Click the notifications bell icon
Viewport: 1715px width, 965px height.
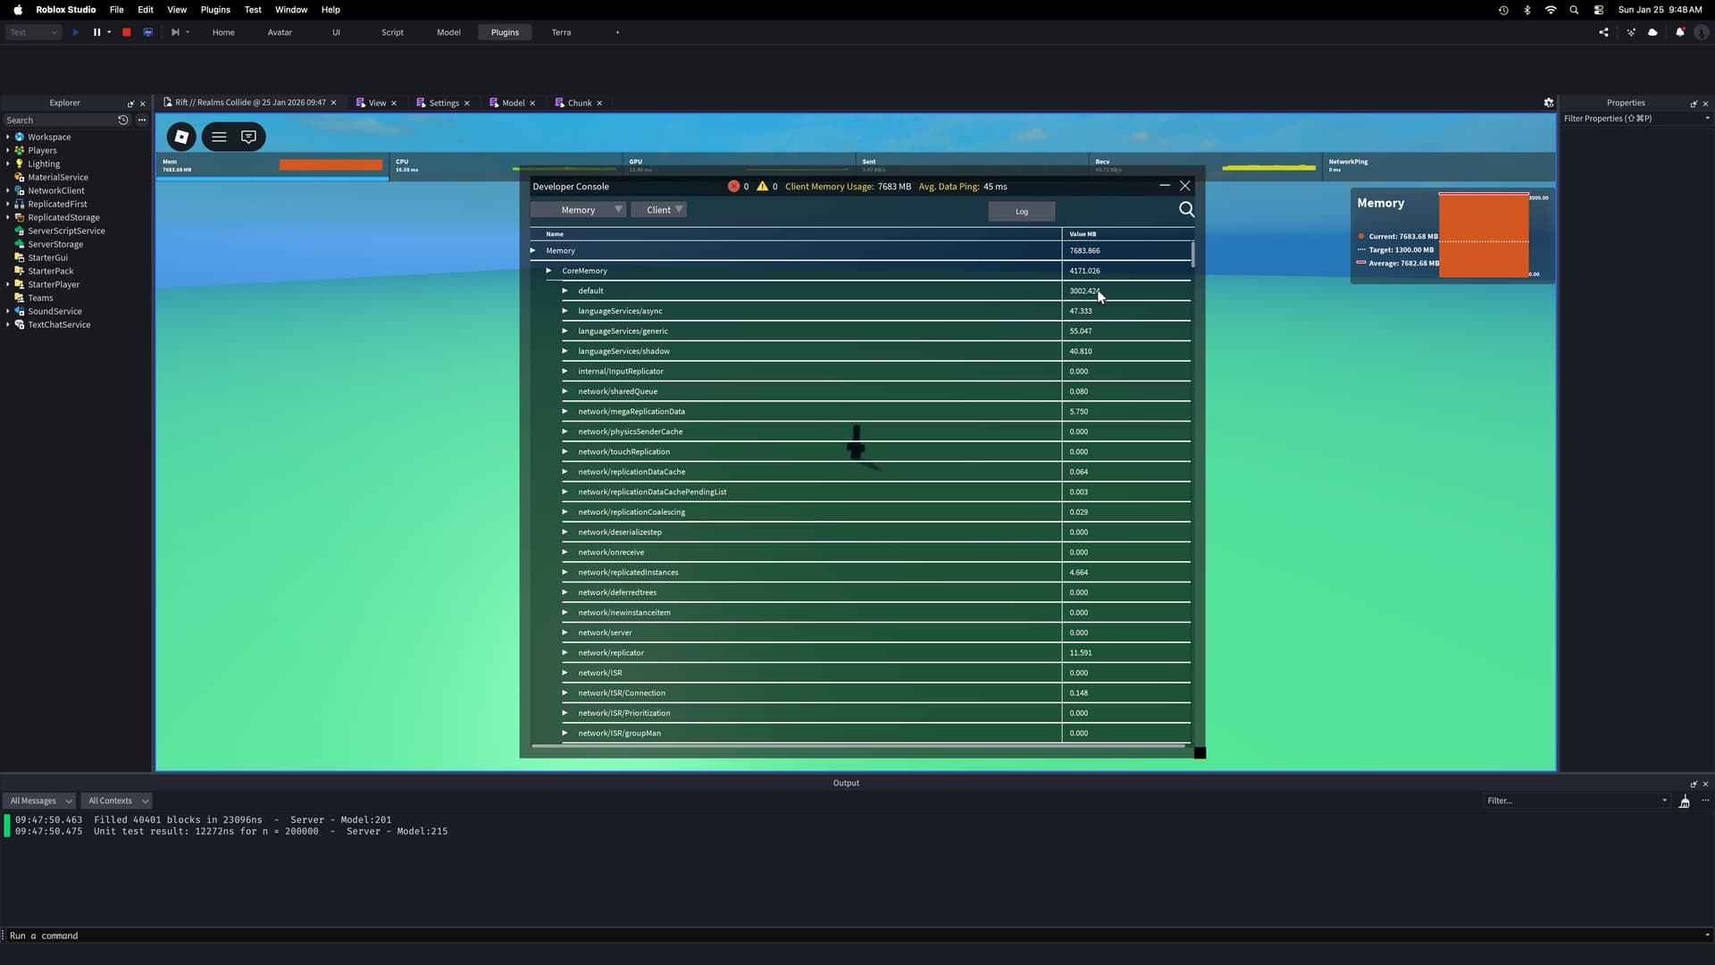[1679, 32]
